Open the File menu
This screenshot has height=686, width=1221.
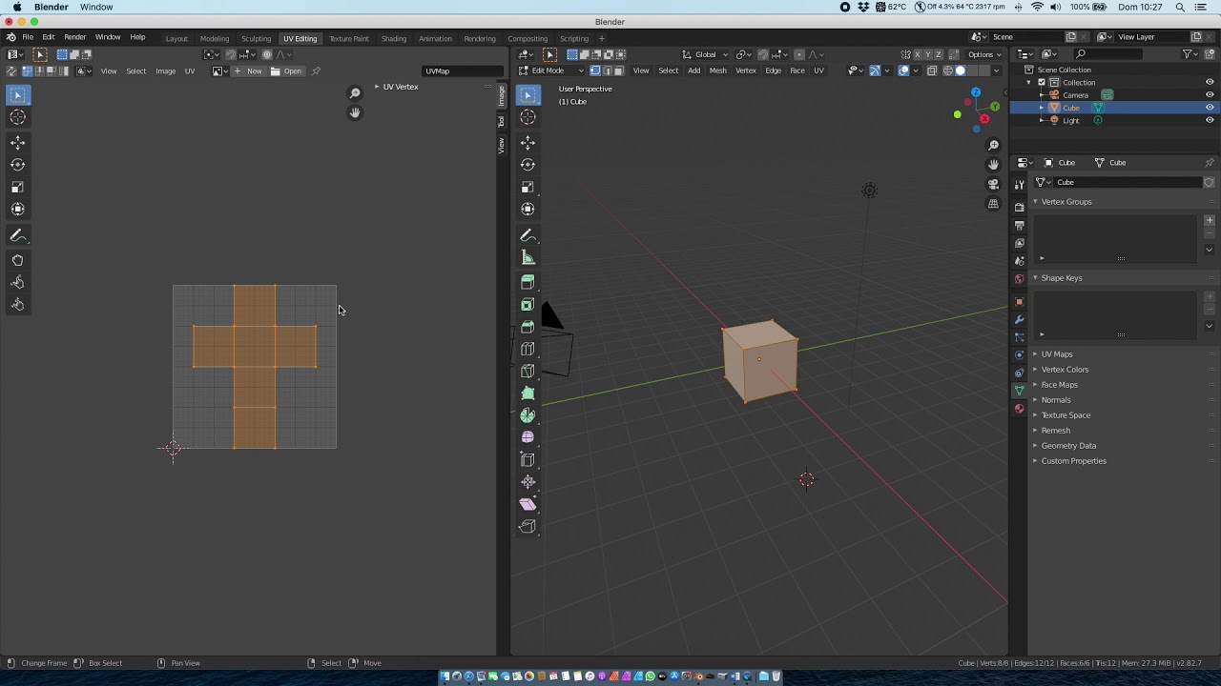tap(28, 37)
